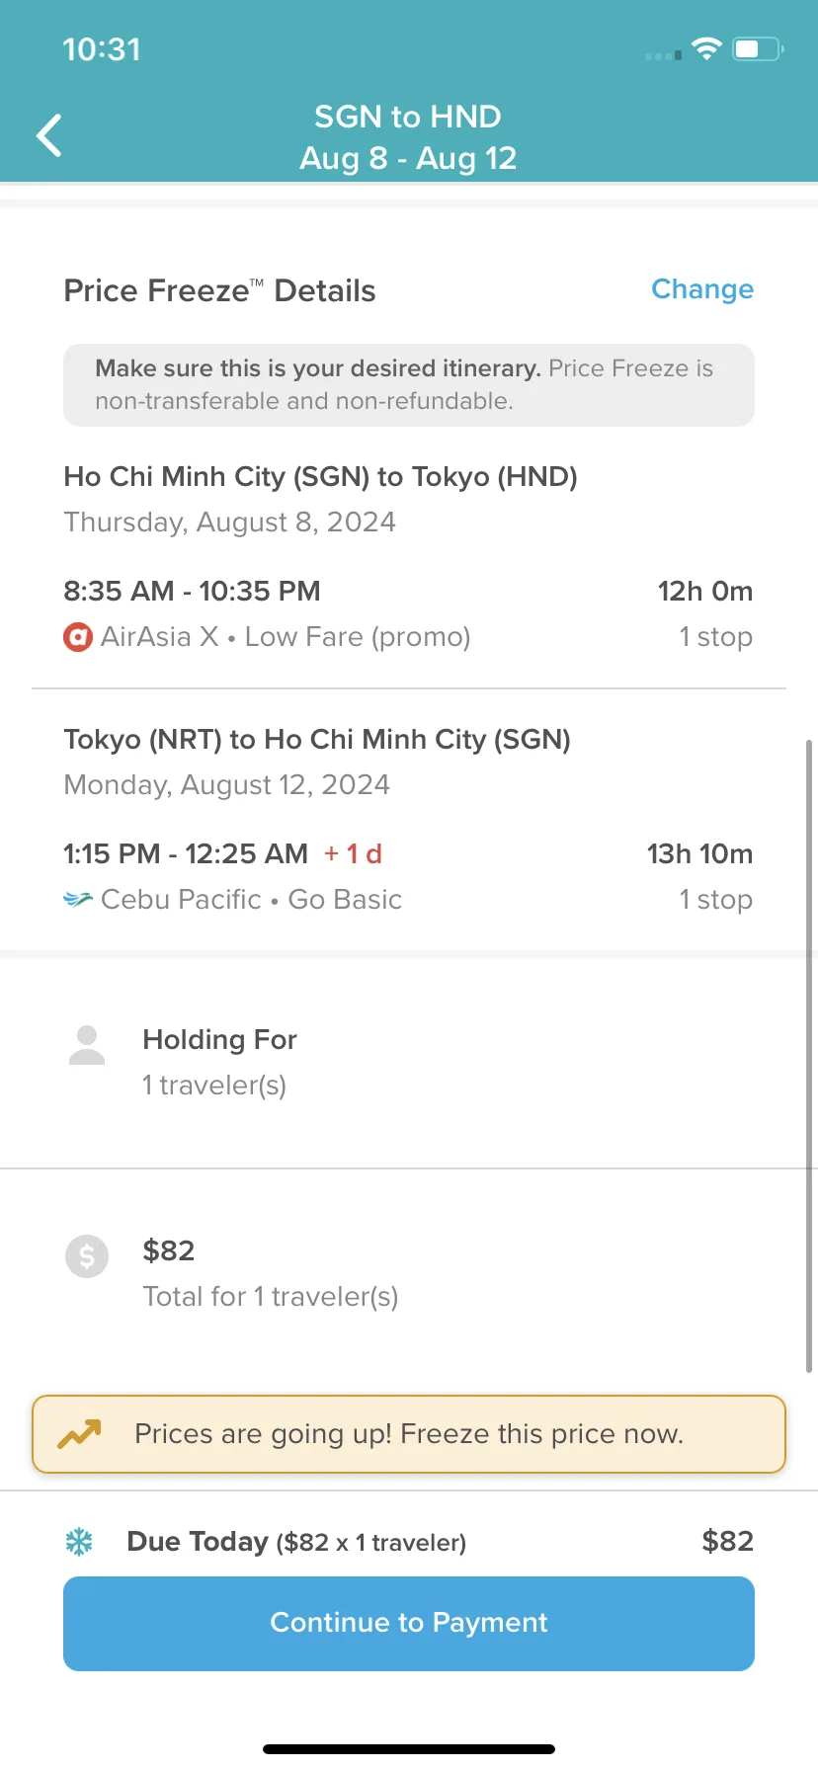
Task: Tap the outbound 8:35 AM flight row
Action: [x=409, y=614]
